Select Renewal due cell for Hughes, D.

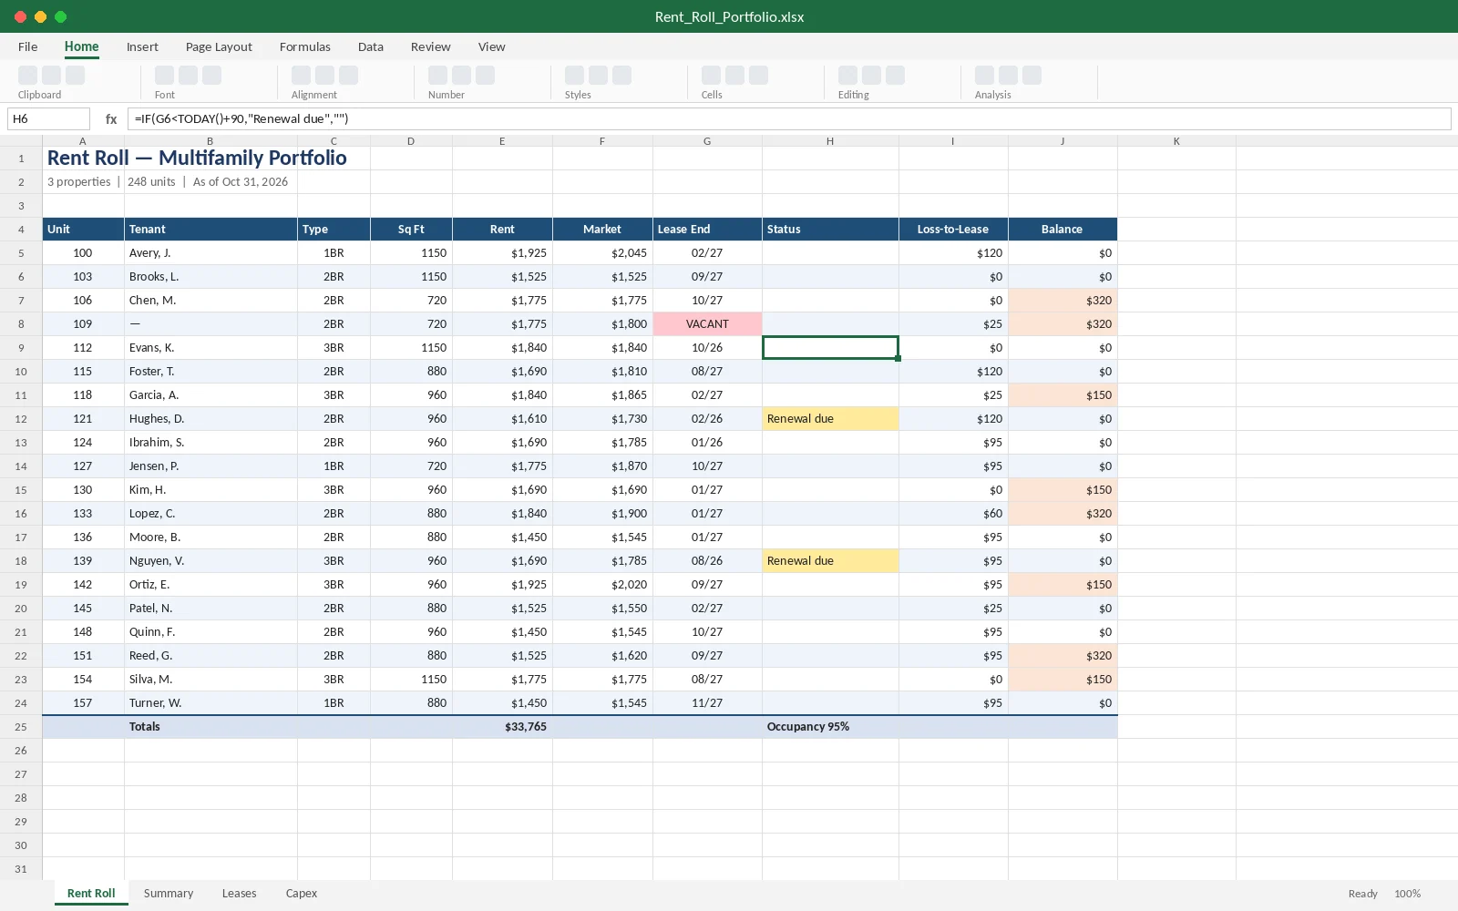coord(830,419)
